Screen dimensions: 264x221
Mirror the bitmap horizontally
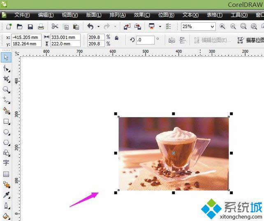pos(172,40)
